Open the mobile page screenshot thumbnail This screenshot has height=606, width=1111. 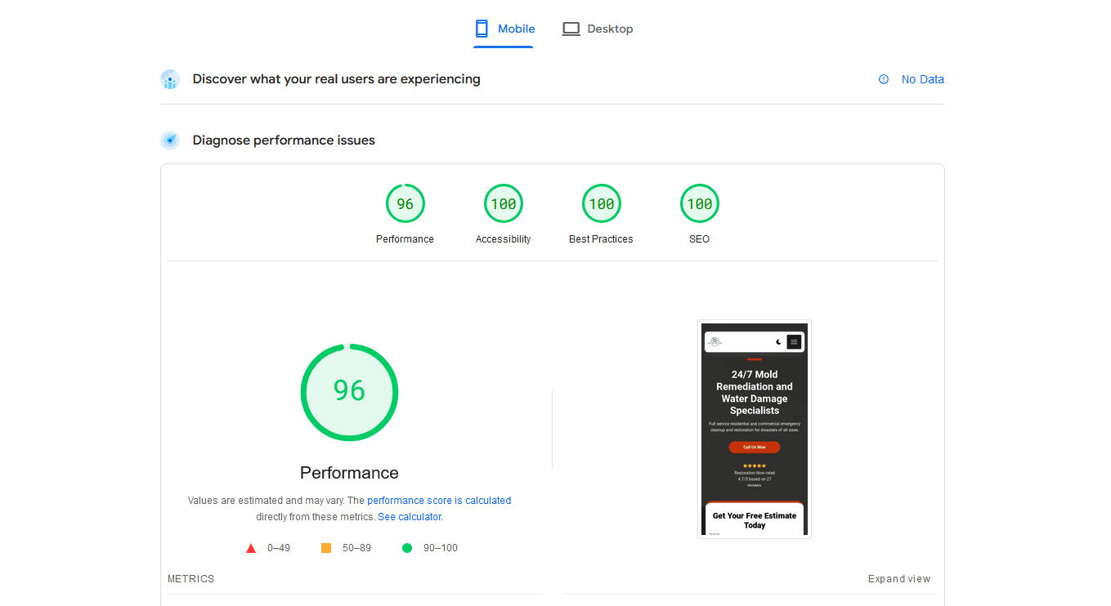[755, 429]
